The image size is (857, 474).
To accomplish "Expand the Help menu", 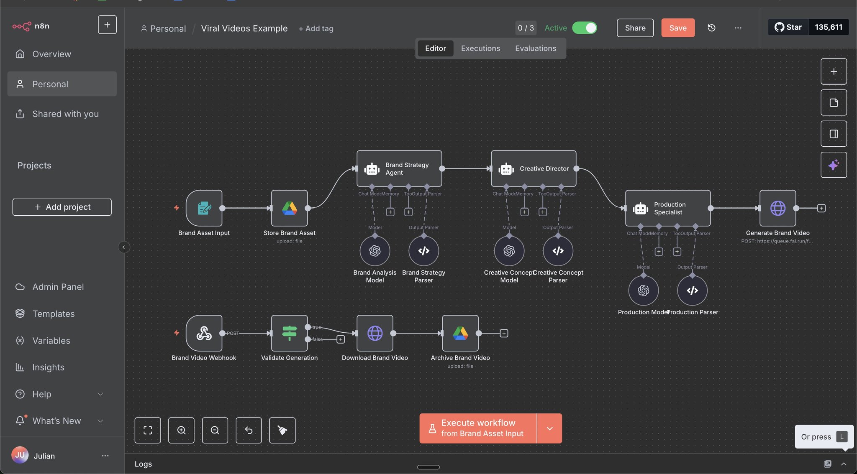I will 62,394.
